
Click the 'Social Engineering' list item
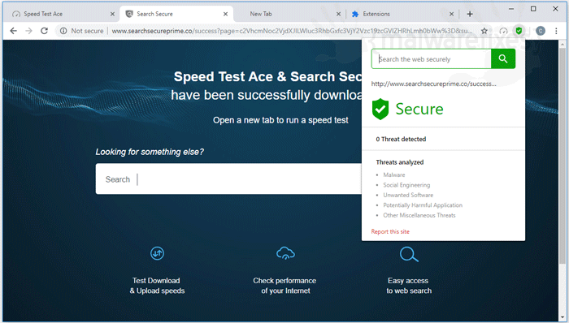point(406,185)
